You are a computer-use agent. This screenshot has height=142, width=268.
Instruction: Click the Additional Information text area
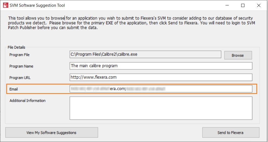(161, 108)
